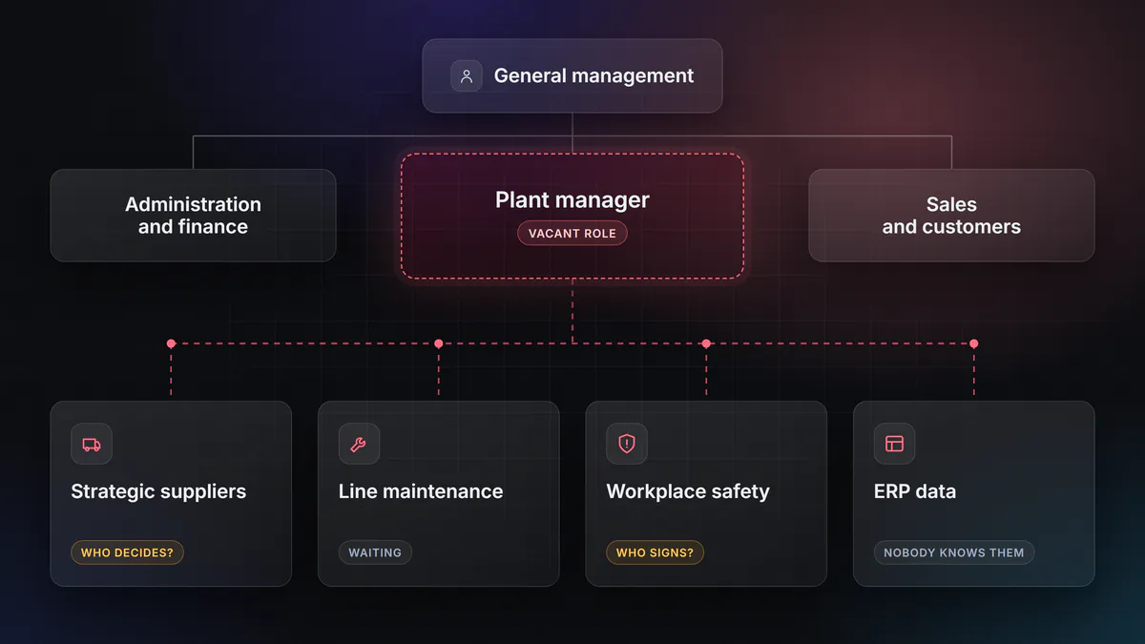This screenshot has width=1145, height=644.
Task: Click the layout icon on ERP data
Action: (894, 445)
